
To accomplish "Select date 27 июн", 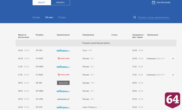I will pyautogui.click(x=62, y=17).
